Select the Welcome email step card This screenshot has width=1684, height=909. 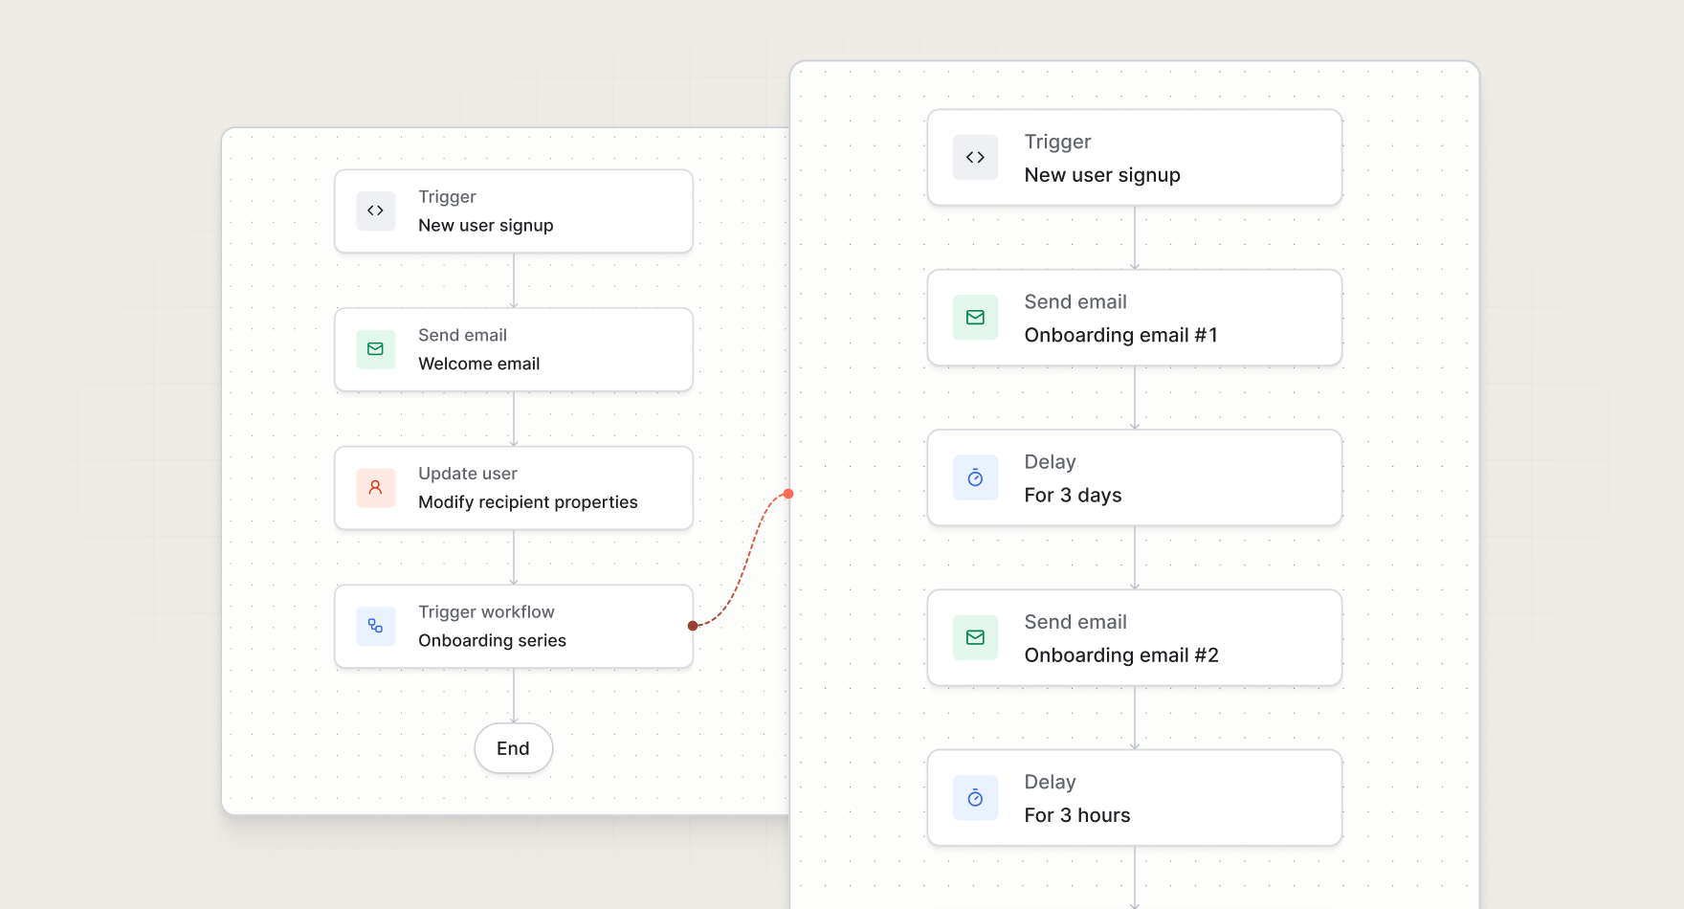coord(514,349)
